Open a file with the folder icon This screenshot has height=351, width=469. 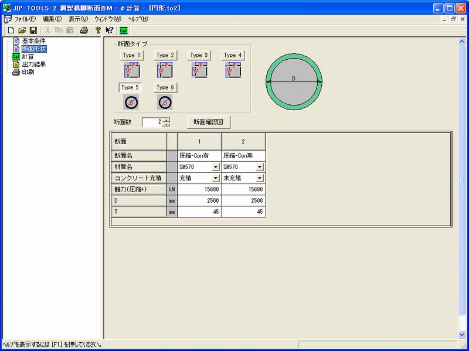click(x=22, y=30)
